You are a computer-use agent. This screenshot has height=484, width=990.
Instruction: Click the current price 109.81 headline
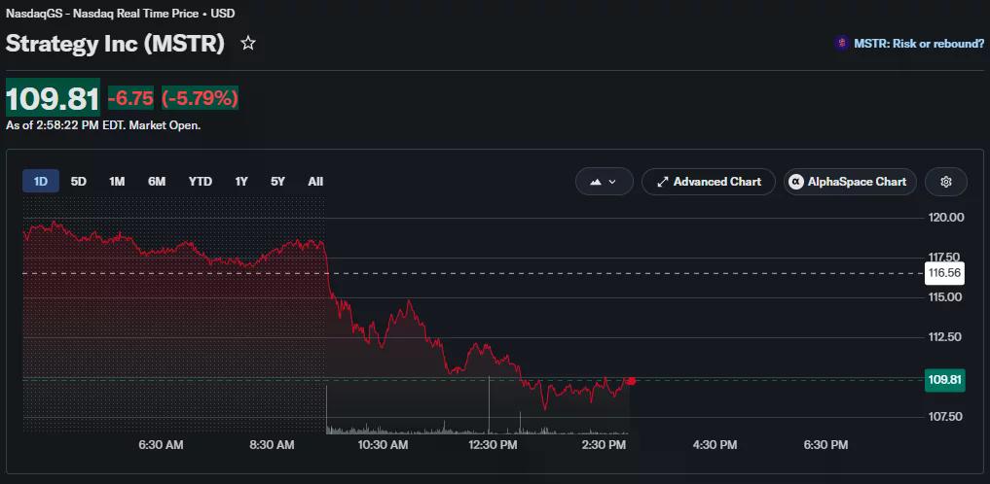click(53, 99)
